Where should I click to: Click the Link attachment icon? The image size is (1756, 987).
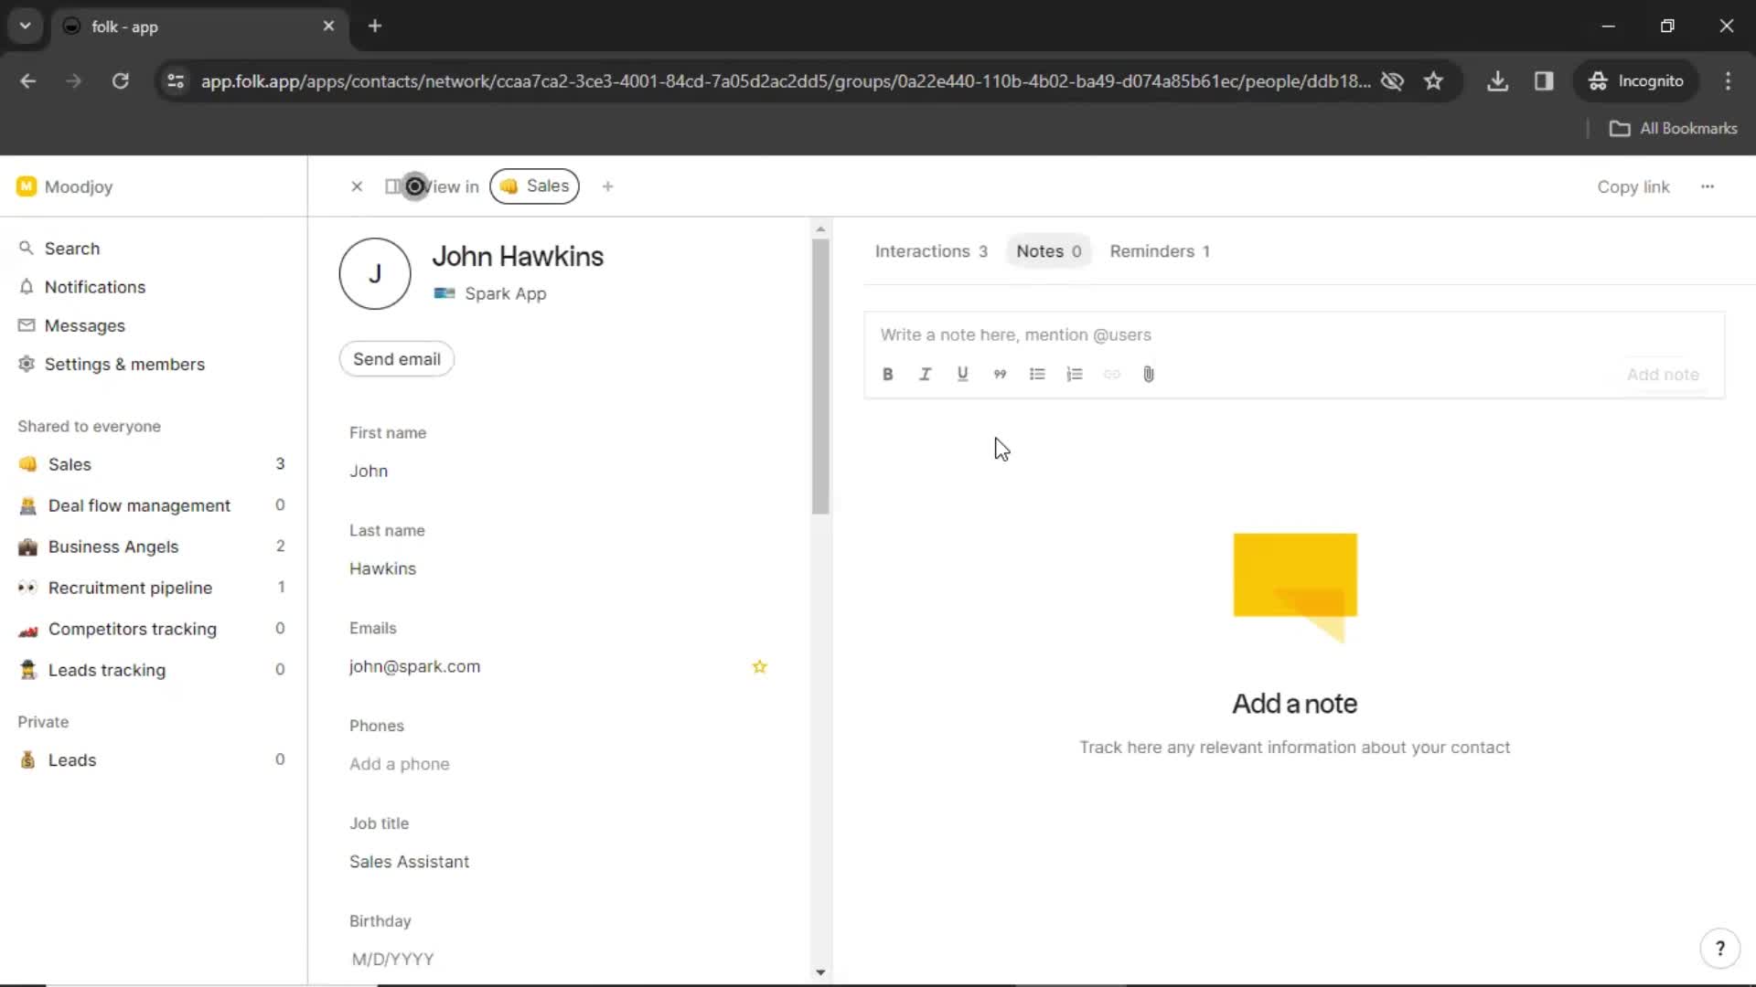pyautogui.click(x=1111, y=374)
